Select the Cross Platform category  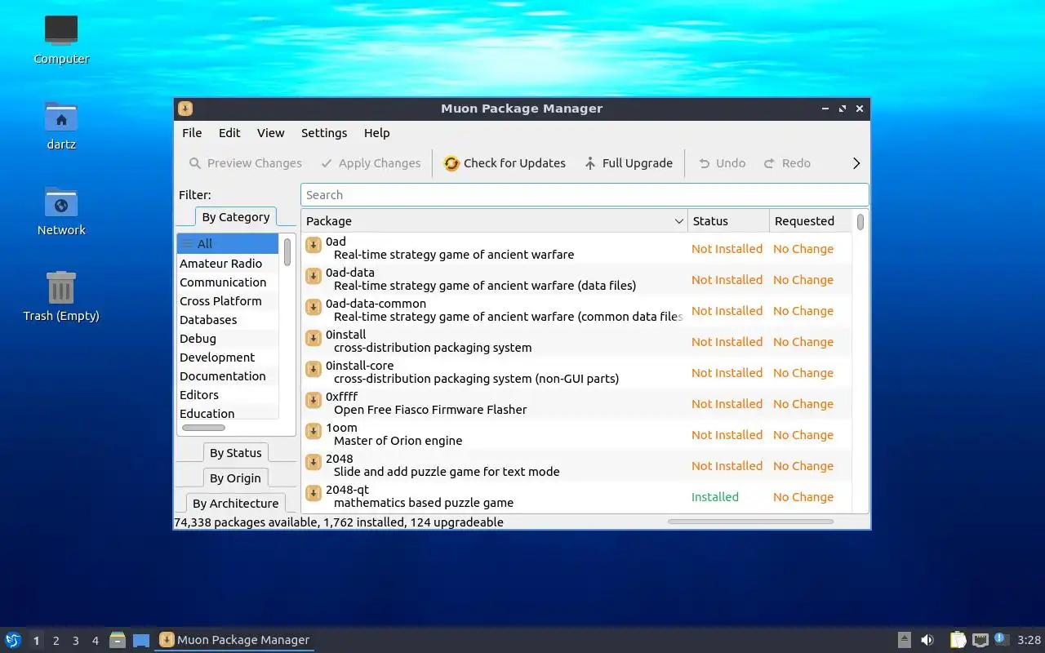[228, 301]
